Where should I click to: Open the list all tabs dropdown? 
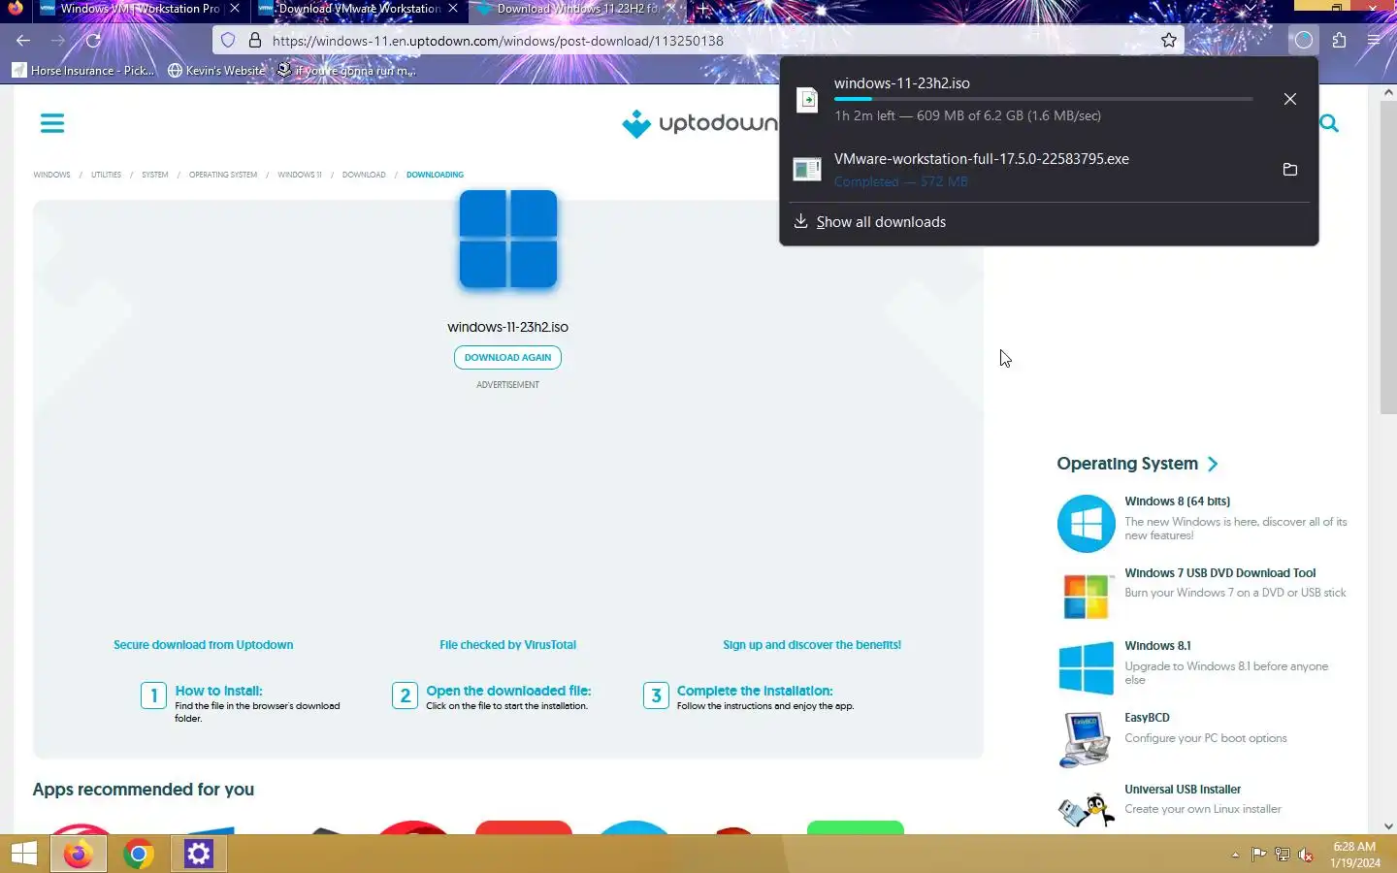tap(1250, 8)
